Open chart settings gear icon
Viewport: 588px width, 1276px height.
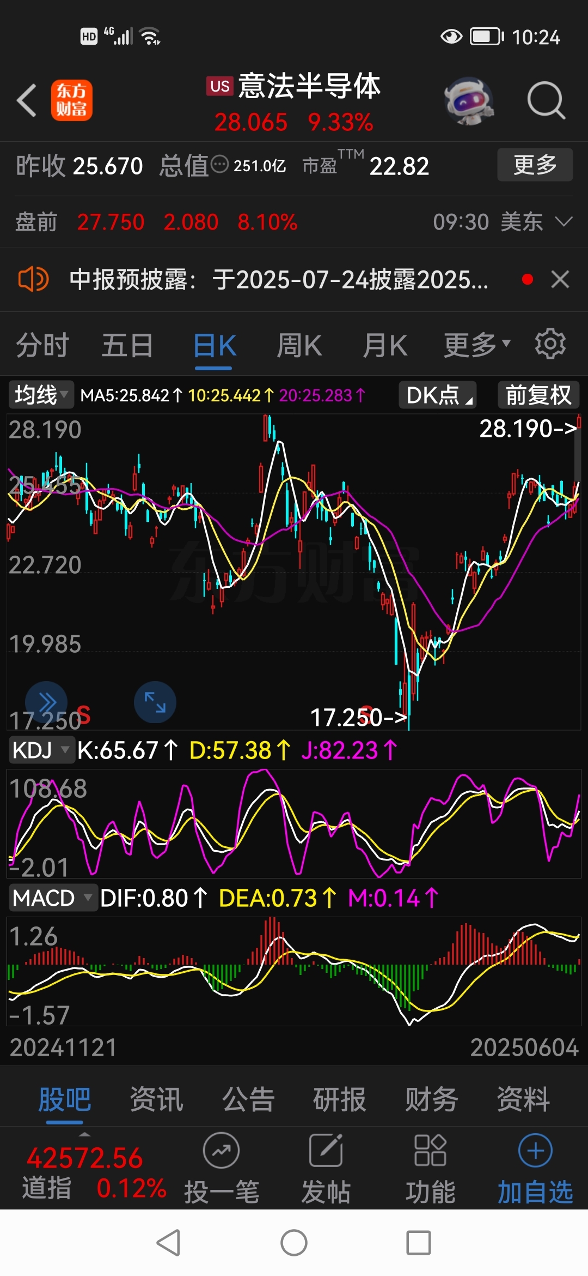coord(550,344)
